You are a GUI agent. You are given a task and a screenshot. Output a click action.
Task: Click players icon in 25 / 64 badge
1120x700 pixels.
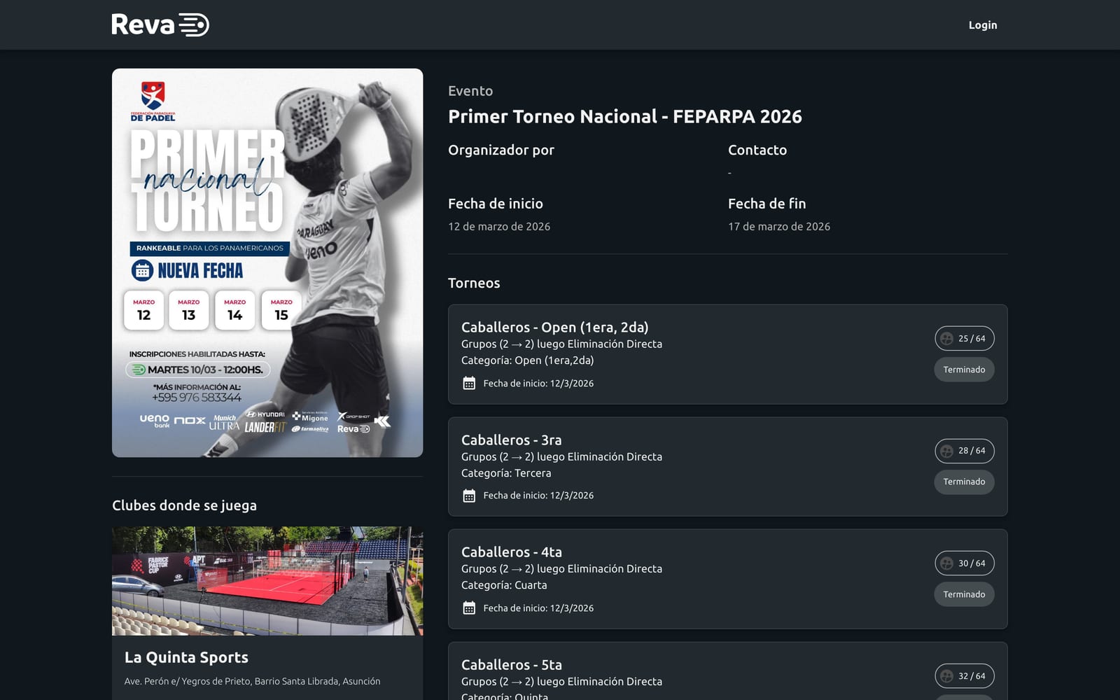click(946, 339)
